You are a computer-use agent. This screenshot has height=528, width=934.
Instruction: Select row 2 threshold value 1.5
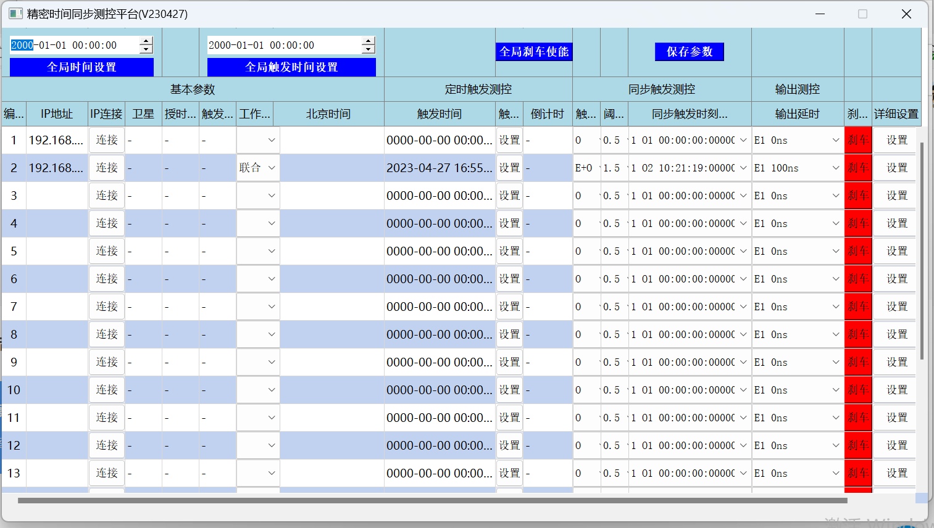(614, 168)
